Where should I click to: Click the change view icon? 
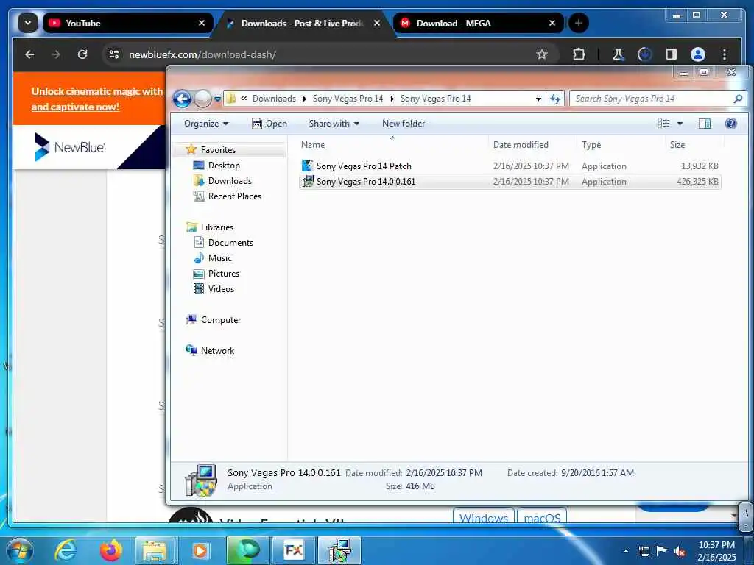point(664,124)
